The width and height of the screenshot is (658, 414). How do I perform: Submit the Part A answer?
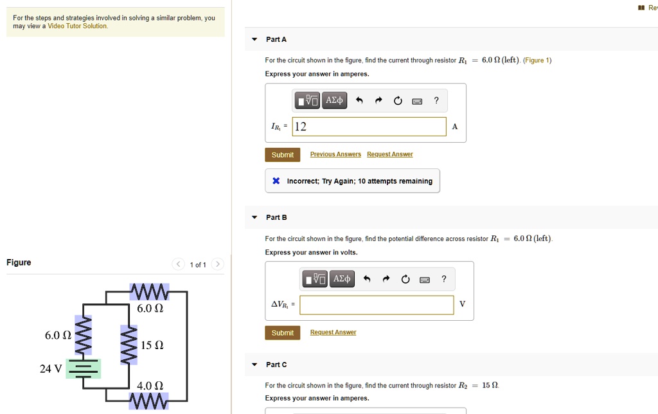pos(282,154)
